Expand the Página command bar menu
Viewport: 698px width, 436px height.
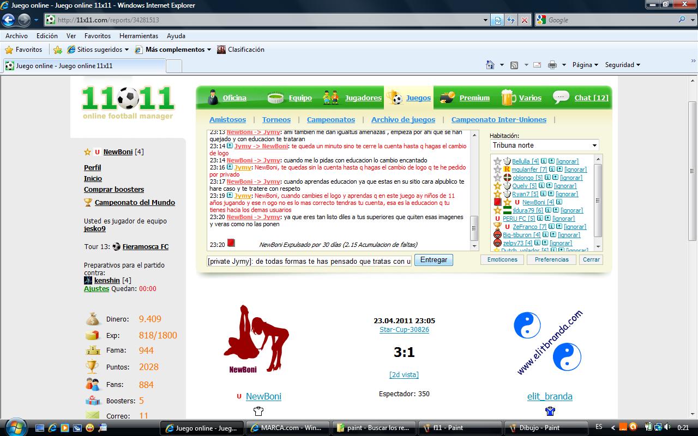(585, 65)
